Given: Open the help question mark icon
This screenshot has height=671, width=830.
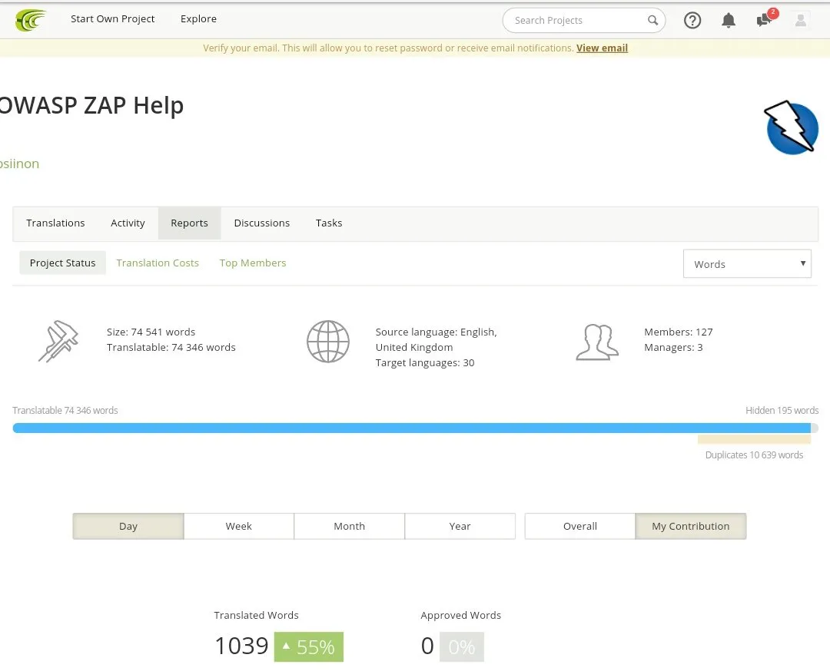Looking at the screenshot, I should click(692, 20).
